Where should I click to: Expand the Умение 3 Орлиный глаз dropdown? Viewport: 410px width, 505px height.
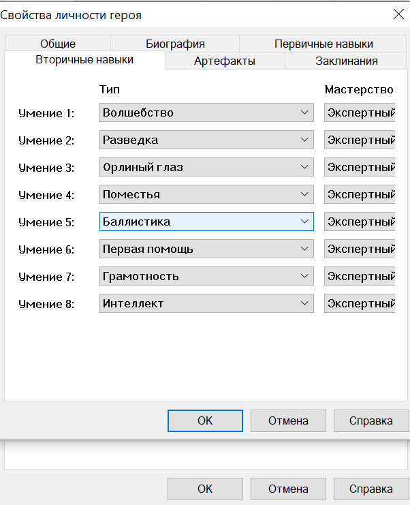click(206, 167)
